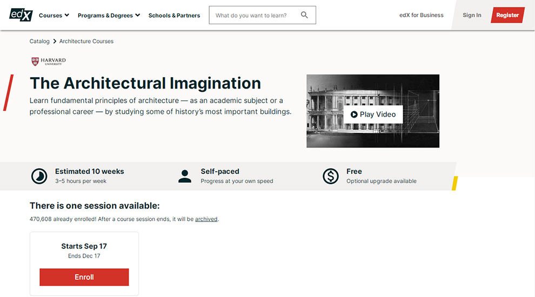Expand the Programs & Degrees dropdown

(109, 15)
